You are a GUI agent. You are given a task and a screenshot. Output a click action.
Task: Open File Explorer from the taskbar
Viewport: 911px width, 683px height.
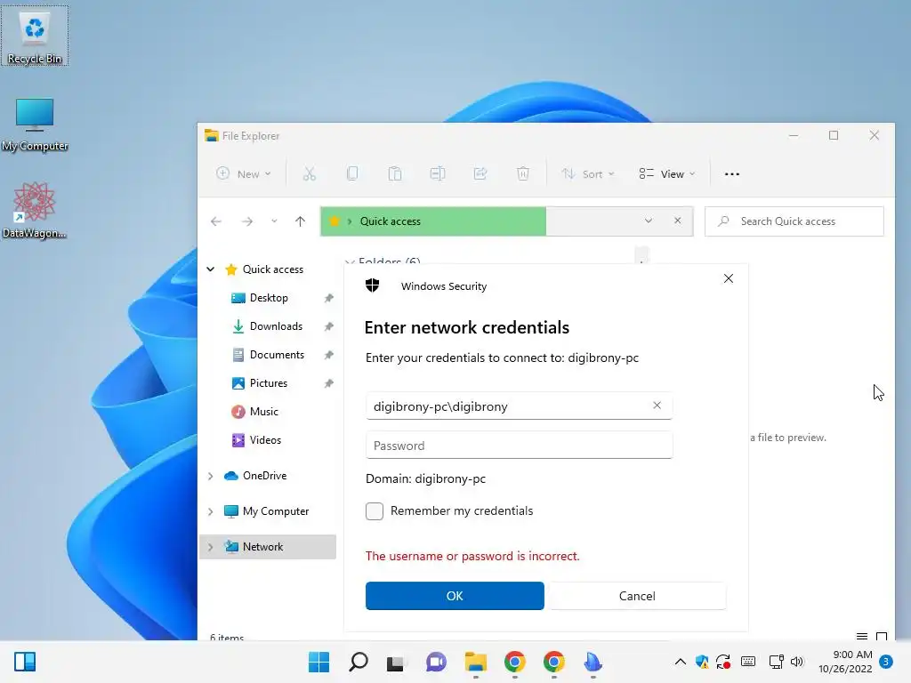click(475, 662)
